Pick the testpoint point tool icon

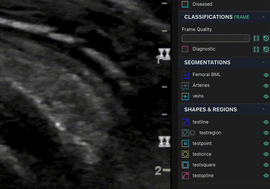click(185, 143)
